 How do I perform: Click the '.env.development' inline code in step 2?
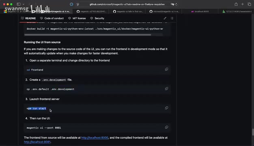click(x=54, y=80)
